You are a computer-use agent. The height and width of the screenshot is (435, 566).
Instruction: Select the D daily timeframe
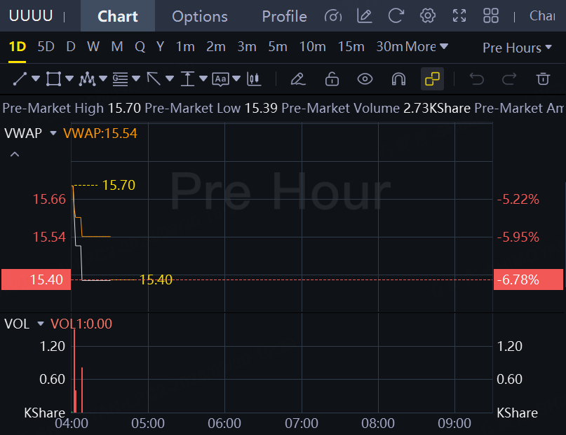pyautogui.click(x=71, y=47)
